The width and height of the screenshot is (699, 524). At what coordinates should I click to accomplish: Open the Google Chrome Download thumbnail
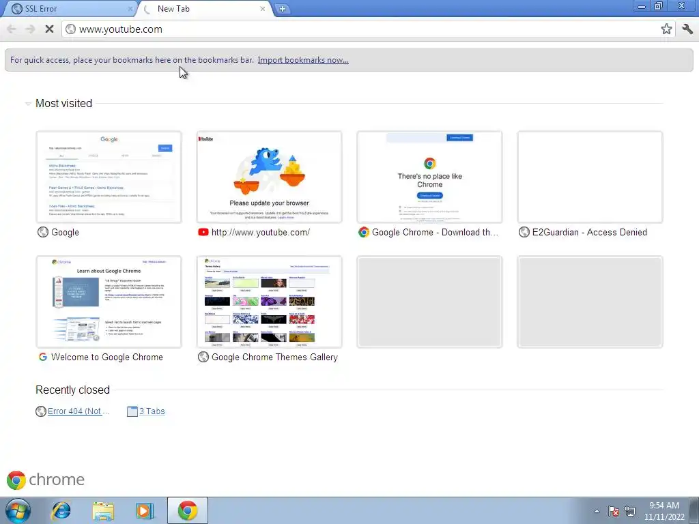tap(430, 177)
